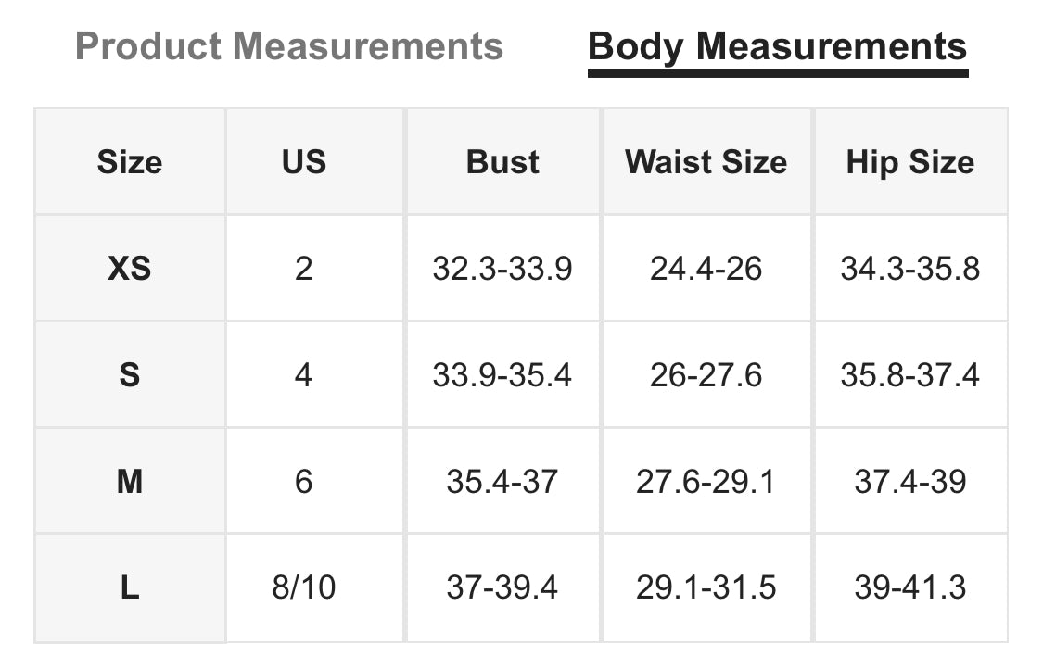Click the US column header
Screen dimensions: 1043x669
click(304, 161)
